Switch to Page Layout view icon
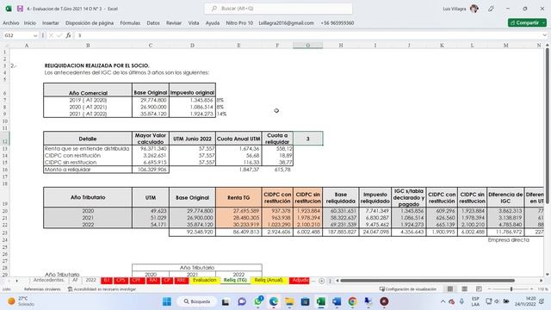Screen dimensions: 551x310 pyautogui.click(x=465, y=289)
